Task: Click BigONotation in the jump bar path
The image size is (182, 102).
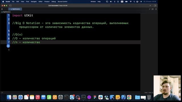Action: click(7, 12)
